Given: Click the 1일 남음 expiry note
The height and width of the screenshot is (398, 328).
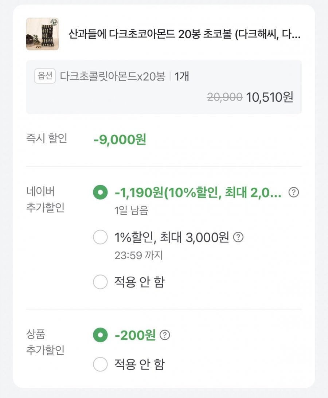Looking at the screenshot, I should 131,211.
